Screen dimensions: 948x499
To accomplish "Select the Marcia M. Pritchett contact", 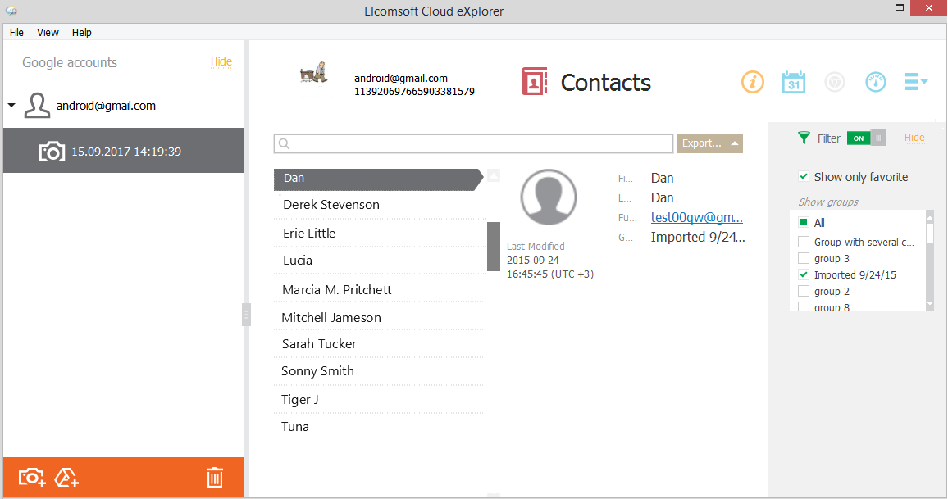I will 380,290.
